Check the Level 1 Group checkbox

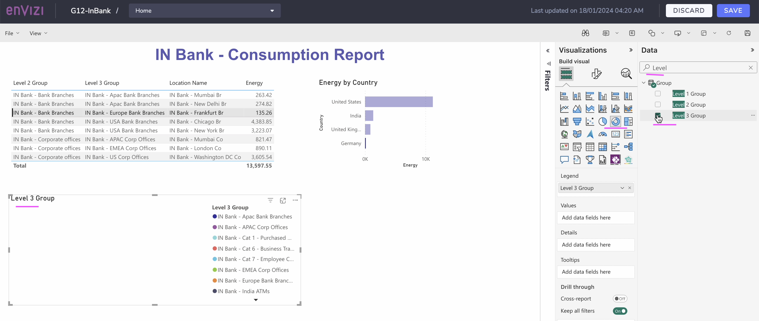coord(658,93)
